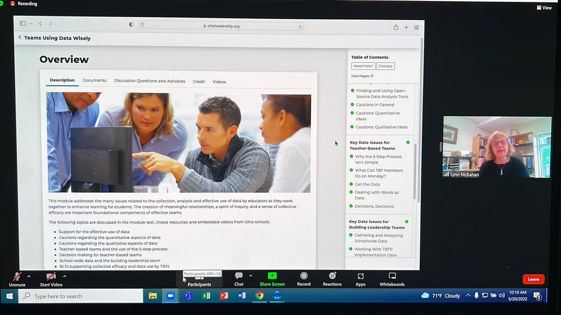The width and height of the screenshot is (561, 315).
Task: Expand the Unmute audio options arrow
Action: pyautogui.click(x=29, y=276)
